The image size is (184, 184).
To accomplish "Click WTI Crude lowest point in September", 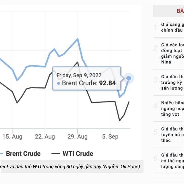I will pos(120,121).
